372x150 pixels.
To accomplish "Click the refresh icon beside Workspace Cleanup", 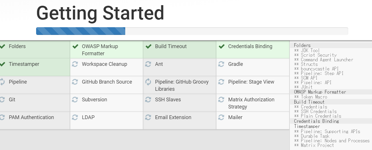I will coord(75,64).
